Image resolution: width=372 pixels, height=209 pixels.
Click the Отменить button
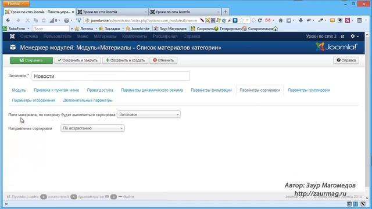coord(163,60)
